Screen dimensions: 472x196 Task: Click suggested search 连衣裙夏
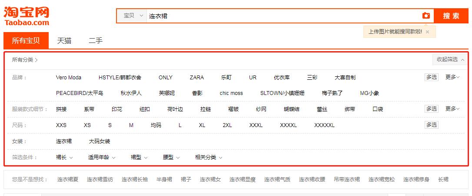68,180
